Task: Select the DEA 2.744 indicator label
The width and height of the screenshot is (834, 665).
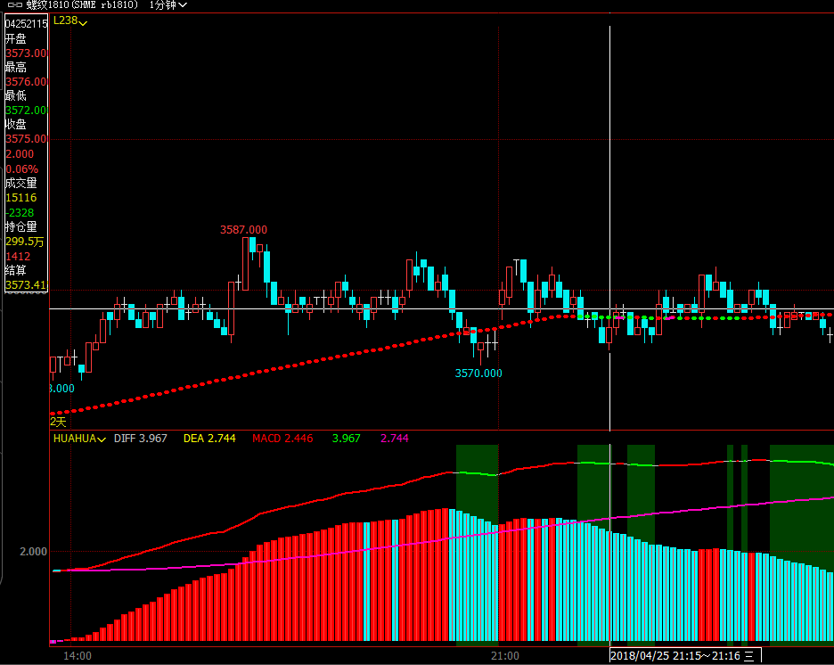Action: (x=209, y=439)
